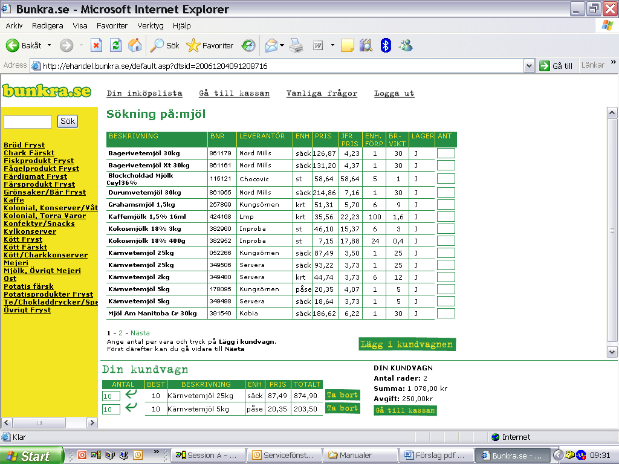
Task: Switch to Session A taskbar window
Action: click(208, 456)
